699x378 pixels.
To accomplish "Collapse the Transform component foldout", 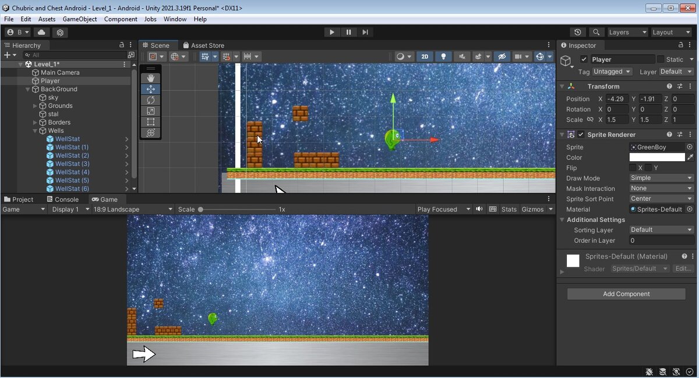I will tap(562, 86).
